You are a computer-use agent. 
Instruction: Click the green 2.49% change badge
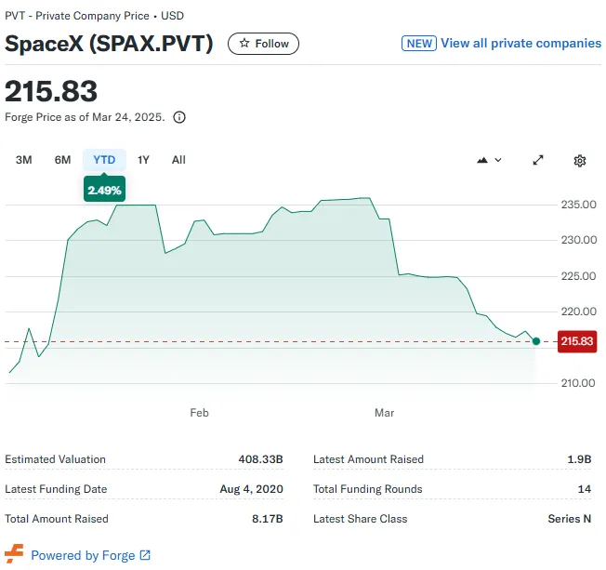pyautogui.click(x=104, y=190)
